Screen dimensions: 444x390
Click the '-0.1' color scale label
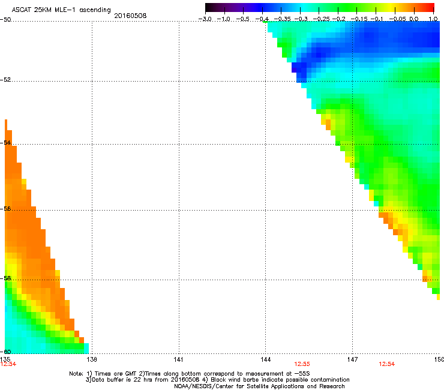pyautogui.click(x=377, y=19)
